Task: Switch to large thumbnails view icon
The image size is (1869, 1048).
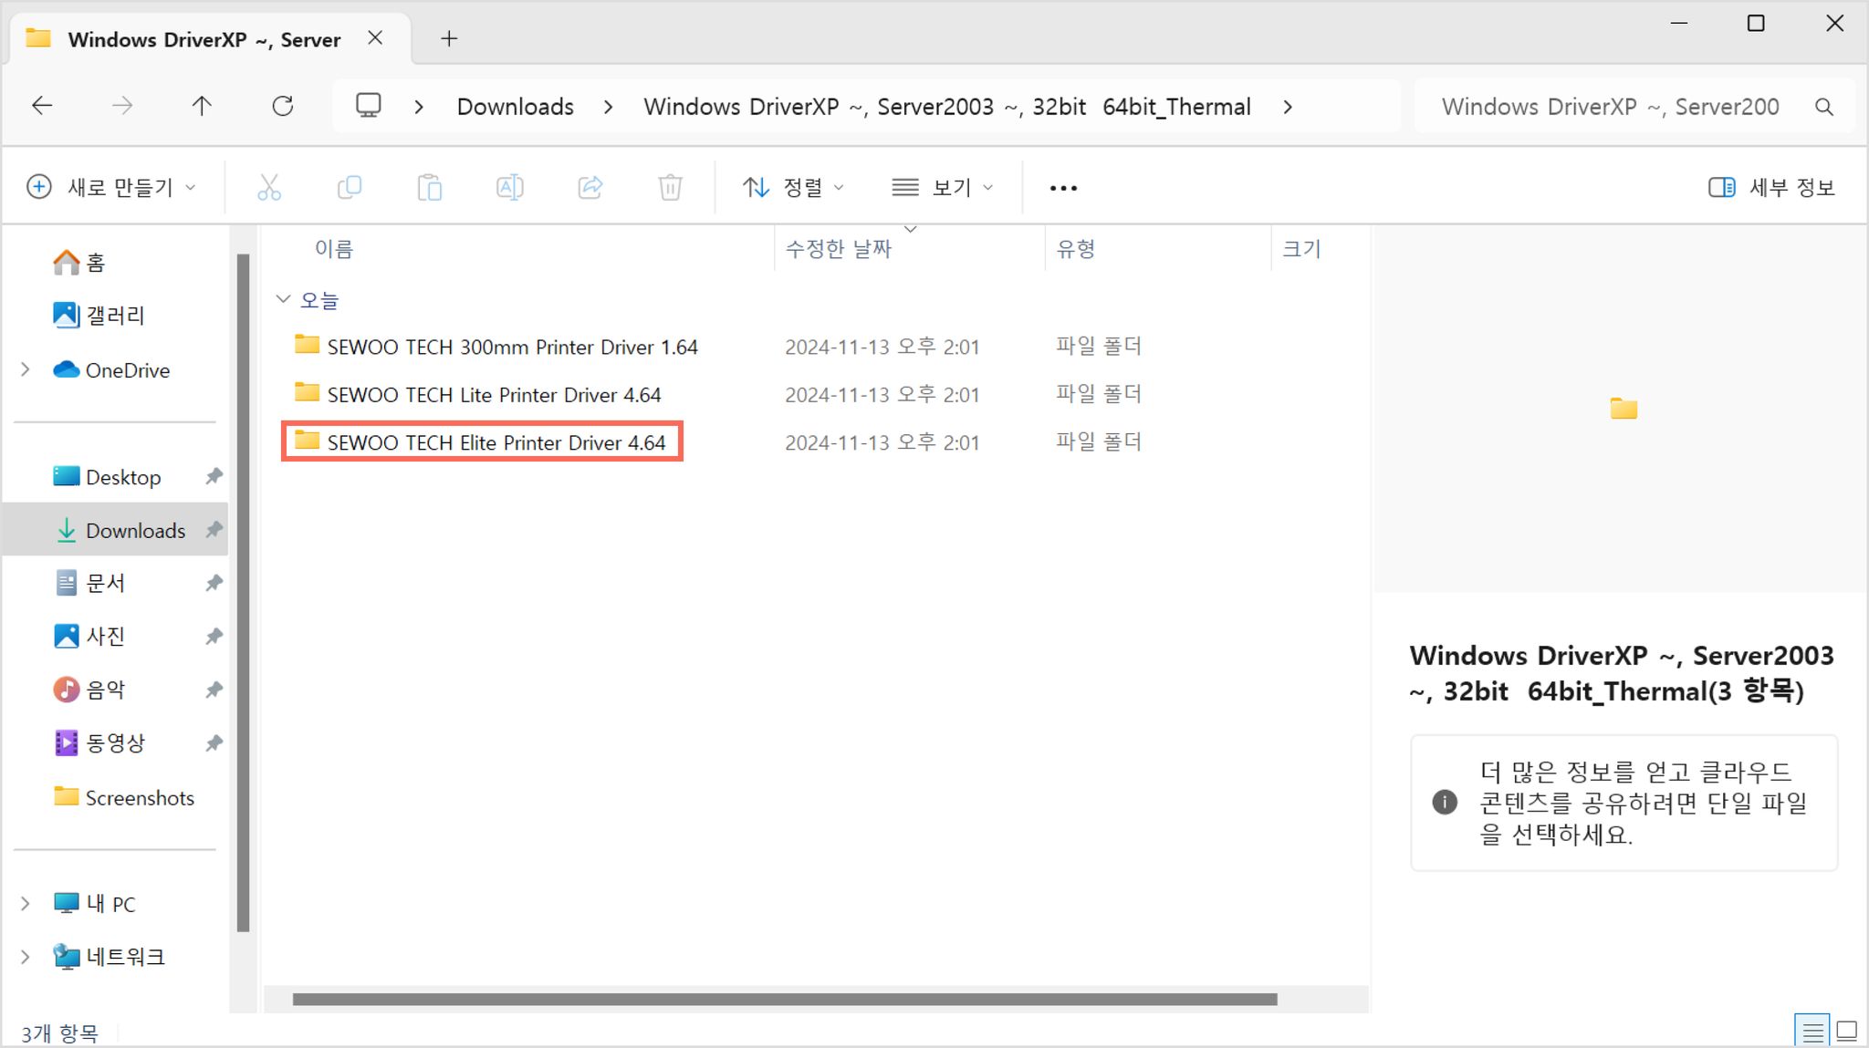Action: pos(1847,1031)
